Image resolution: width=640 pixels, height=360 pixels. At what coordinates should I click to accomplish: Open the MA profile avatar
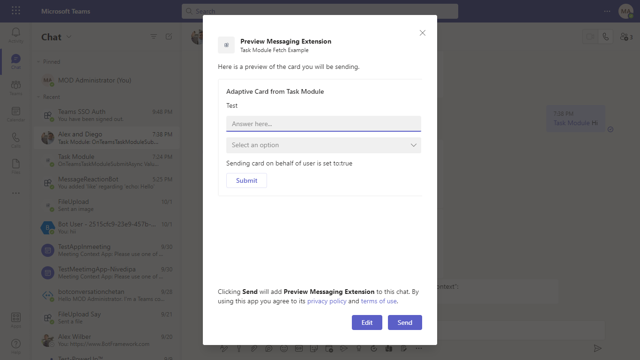(x=626, y=11)
